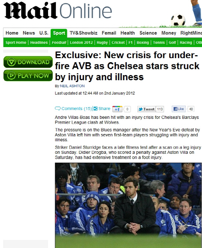Click the Villas-Boas article photo
Screen dimensions: 202x248
128,205
